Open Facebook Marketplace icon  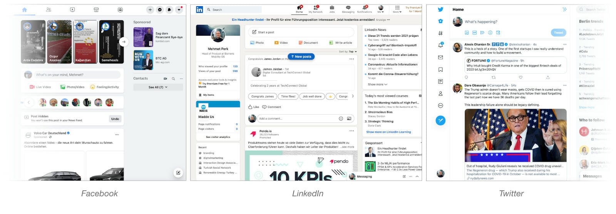pyautogui.click(x=96, y=10)
